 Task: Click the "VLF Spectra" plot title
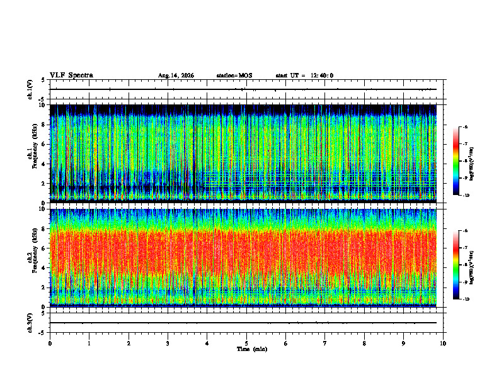point(71,75)
